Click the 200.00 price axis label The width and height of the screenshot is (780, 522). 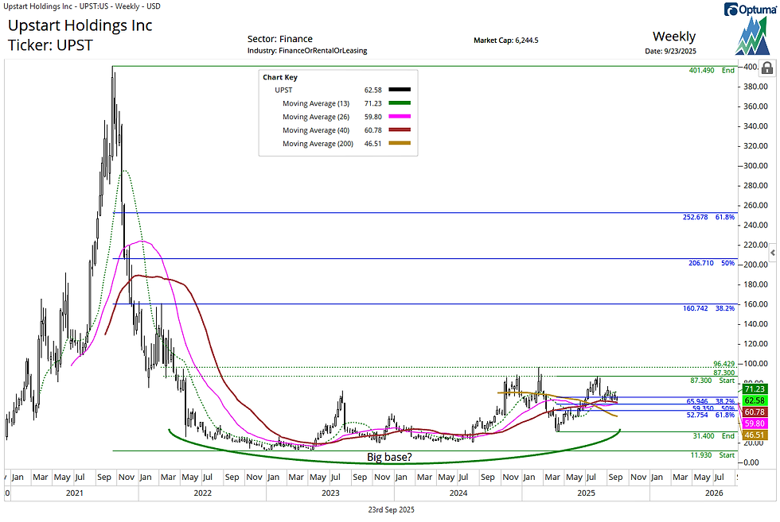pos(755,265)
